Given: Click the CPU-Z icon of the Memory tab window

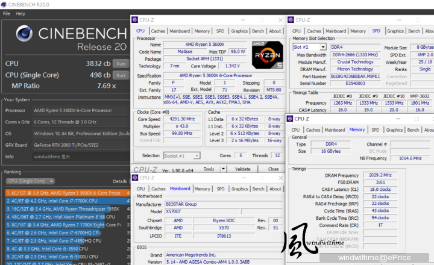Looking at the screenshot, I should pos(290,119).
